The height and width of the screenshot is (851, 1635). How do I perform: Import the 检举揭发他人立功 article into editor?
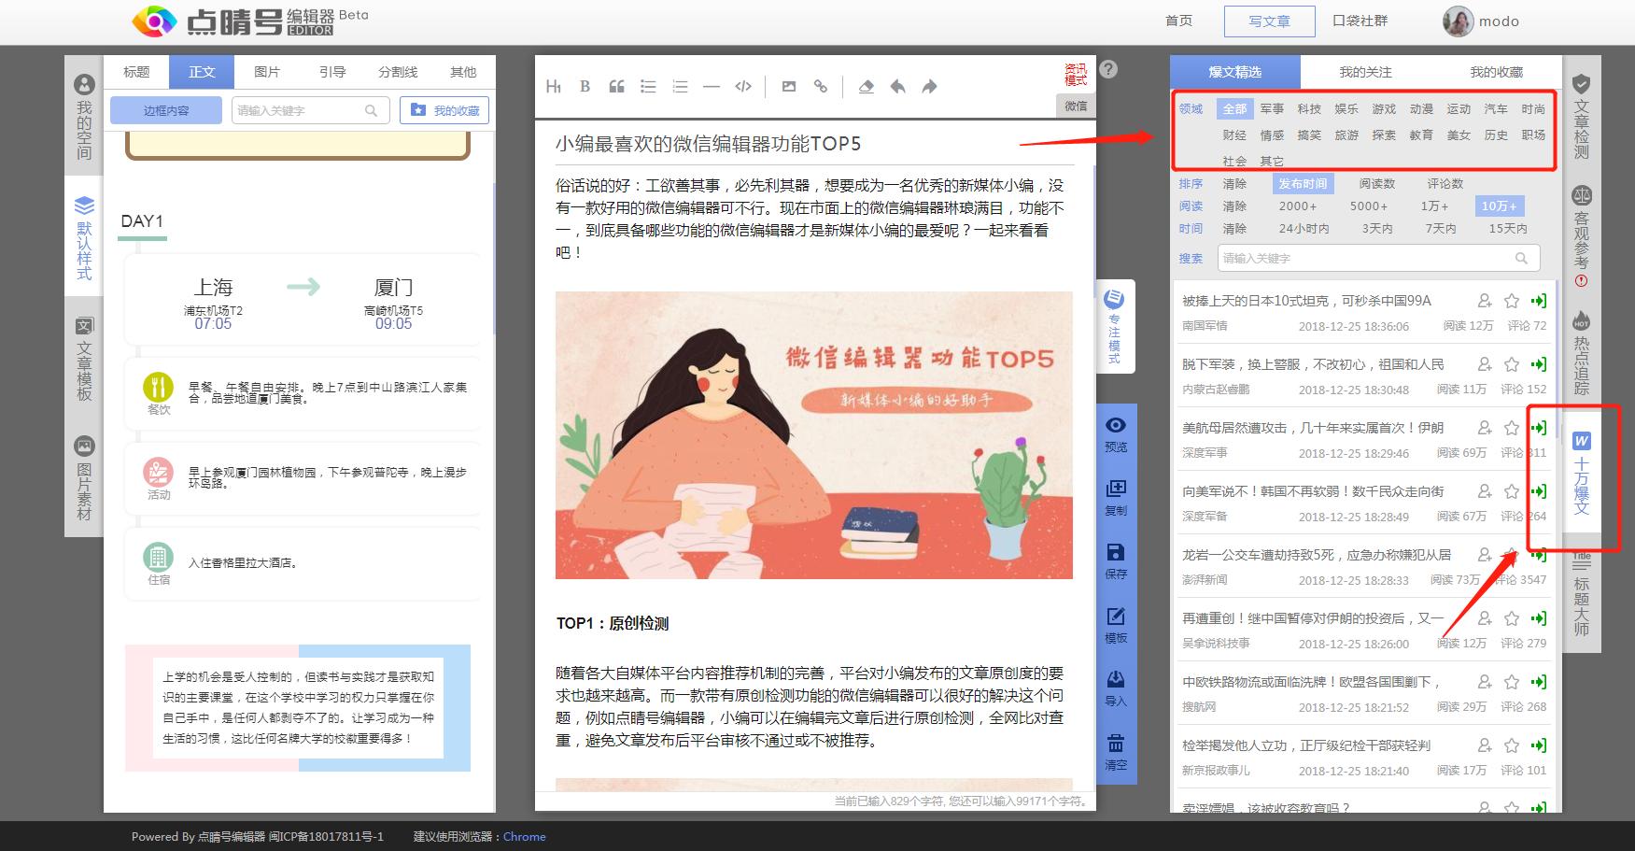coord(1539,745)
